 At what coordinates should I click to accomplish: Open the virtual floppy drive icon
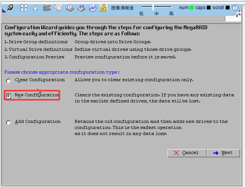81,8
